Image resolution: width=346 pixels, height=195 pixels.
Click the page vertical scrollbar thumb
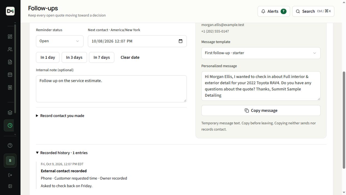pyautogui.click(x=344, y=120)
